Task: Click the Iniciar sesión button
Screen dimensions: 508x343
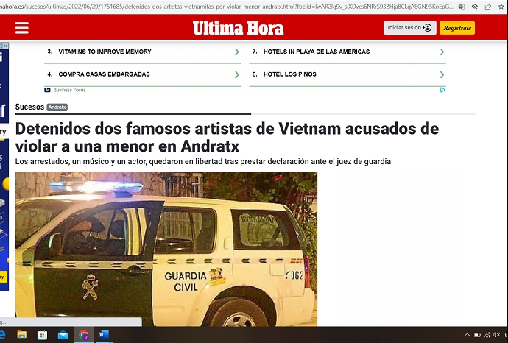Action: [x=409, y=28]
